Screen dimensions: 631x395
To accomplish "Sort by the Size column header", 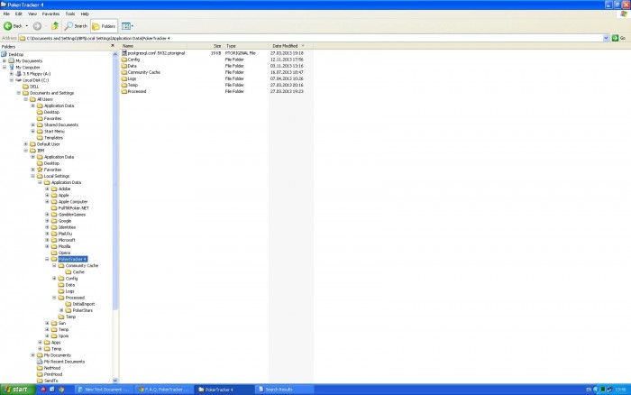I will click(205, 46).
